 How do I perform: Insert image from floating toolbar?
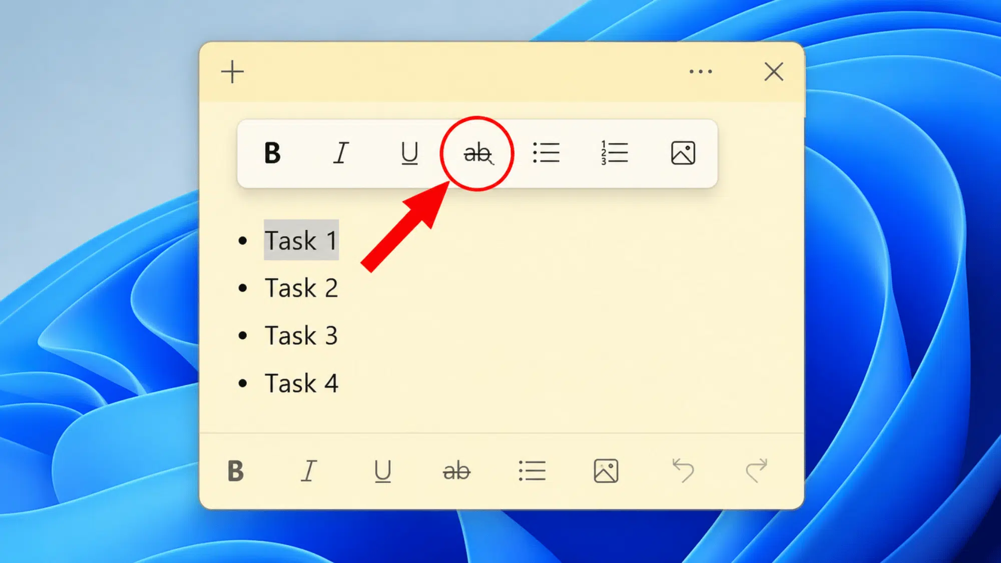tap(683, 153)
